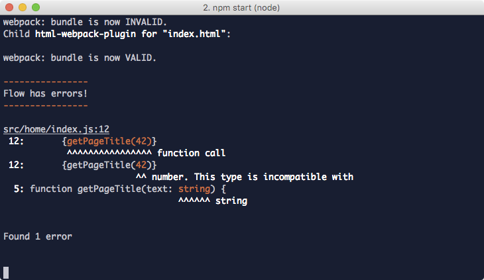
Task: Click the upper orange dashed separator line
Action: 46,82
